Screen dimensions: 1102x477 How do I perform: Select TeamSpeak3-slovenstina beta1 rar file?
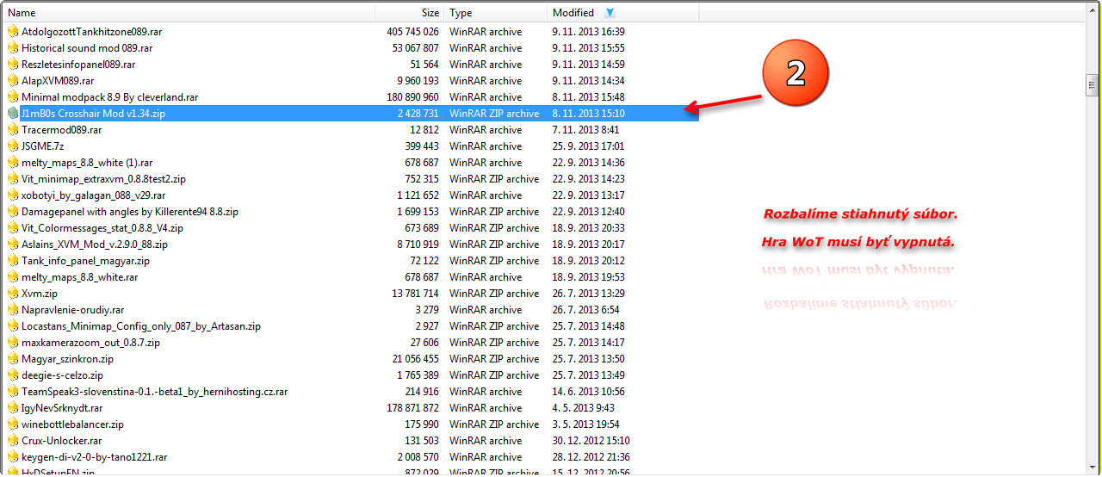154,392
